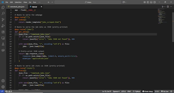The image size is (174, 93).
Task: Open the Search view in activity bar
Action: click(3, 14)
